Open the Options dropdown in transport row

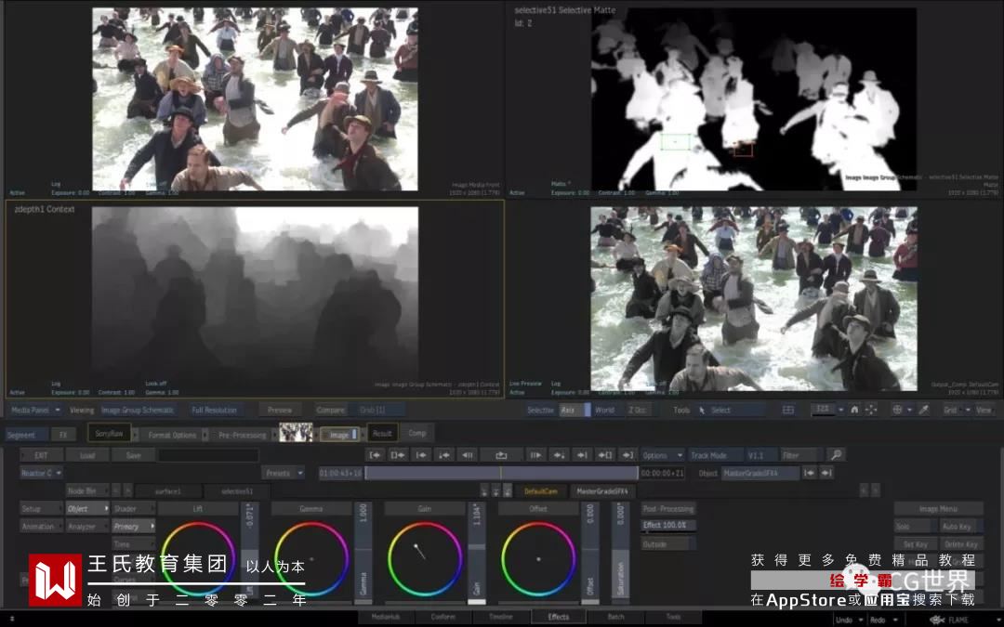pos(662,455)
